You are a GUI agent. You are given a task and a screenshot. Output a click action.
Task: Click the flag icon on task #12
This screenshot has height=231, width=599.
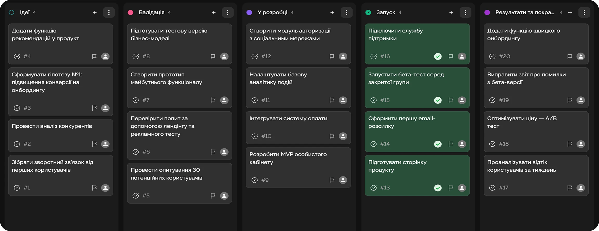[x=332, y=56]
